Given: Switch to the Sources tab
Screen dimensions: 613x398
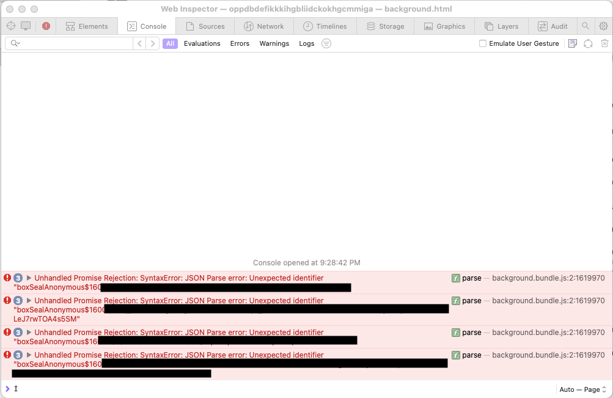Looking at the screenshot, I should [205, 26].
